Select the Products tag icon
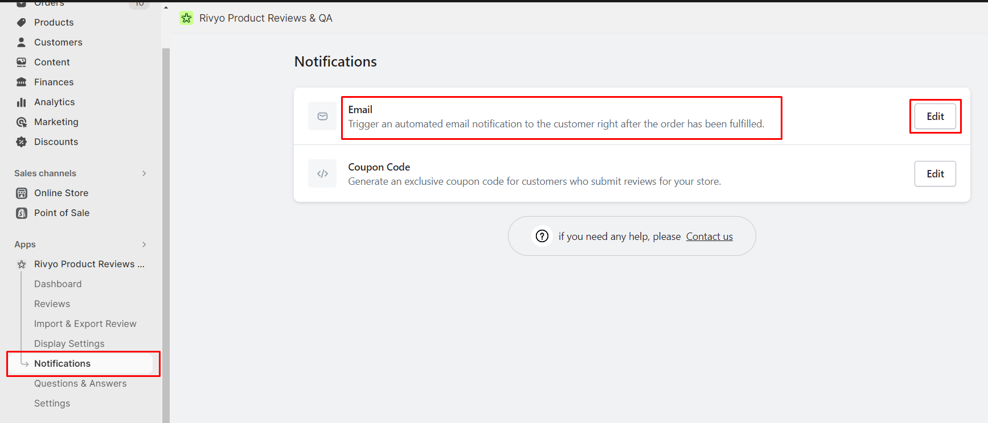This screenshot has height=423, width=988. coord(21,22)
